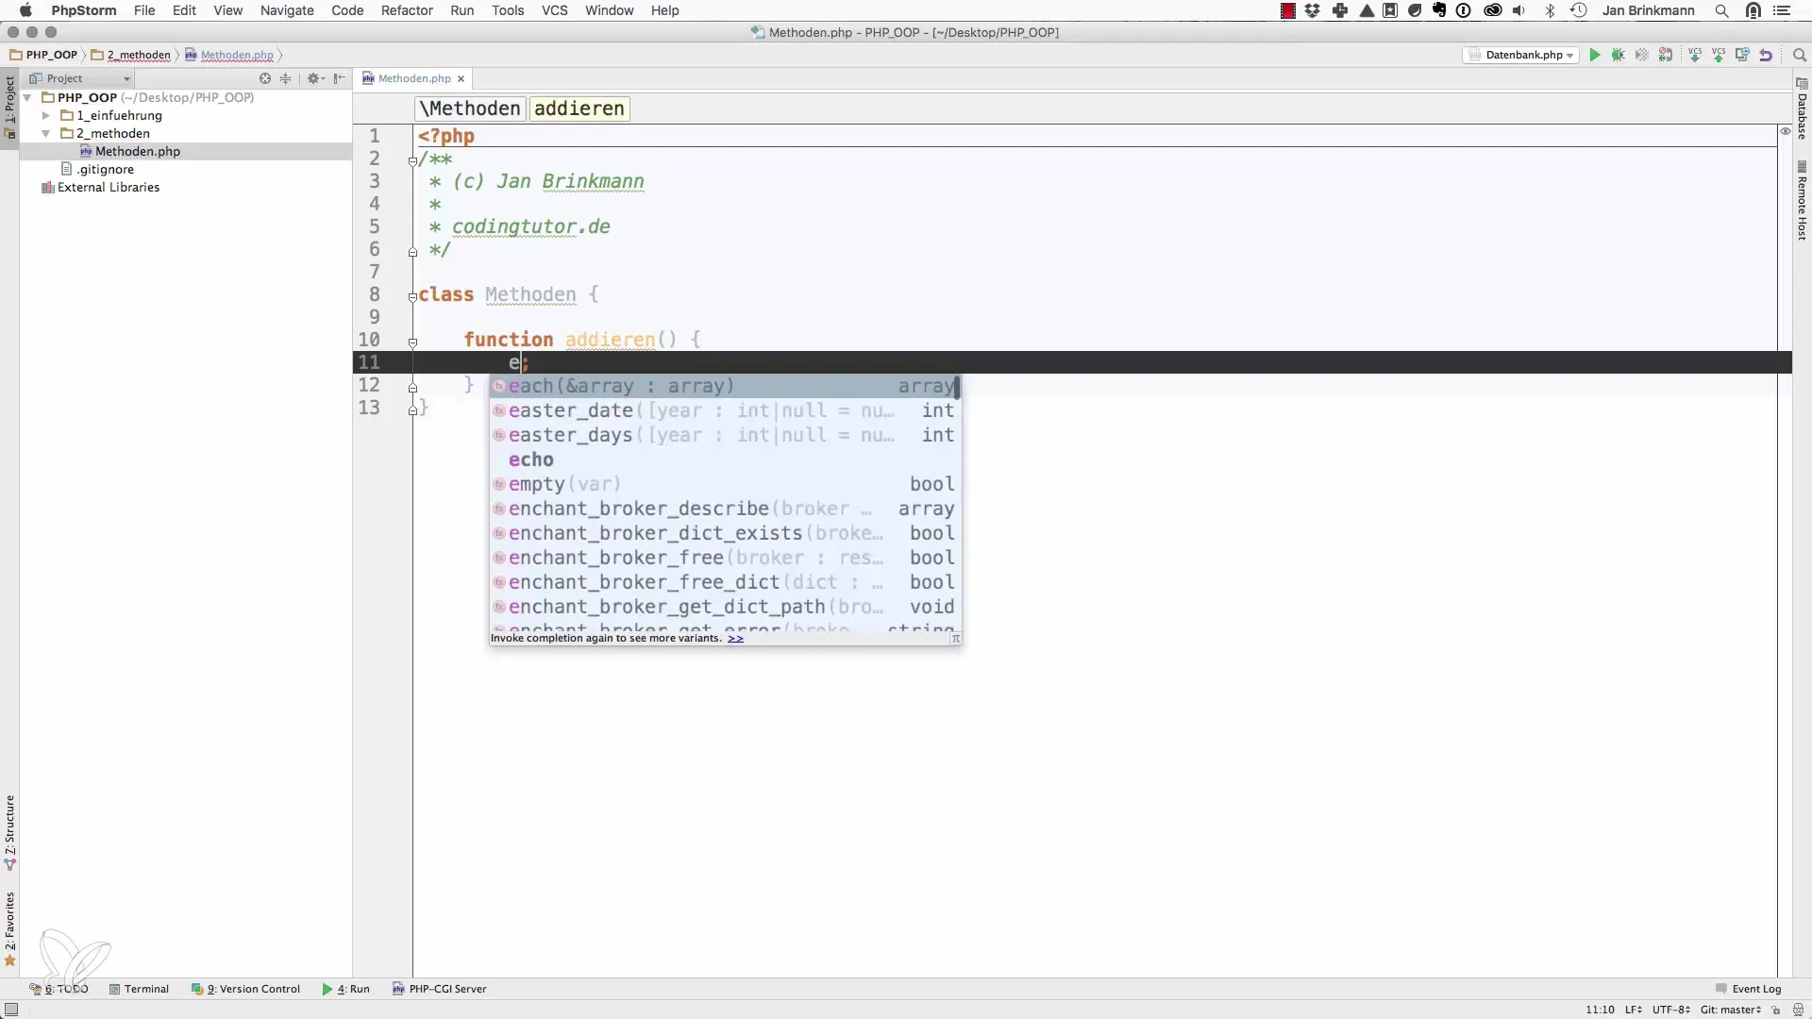Image resolution: width=1812 pixels, height=1019 pixels.
Task: Open the Tools menu
Action: click(x=508, y=10)
